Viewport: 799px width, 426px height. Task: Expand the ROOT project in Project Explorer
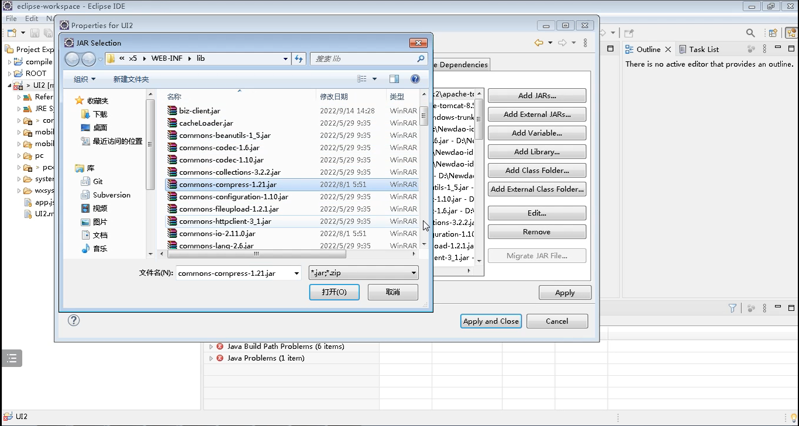point(10,74)
